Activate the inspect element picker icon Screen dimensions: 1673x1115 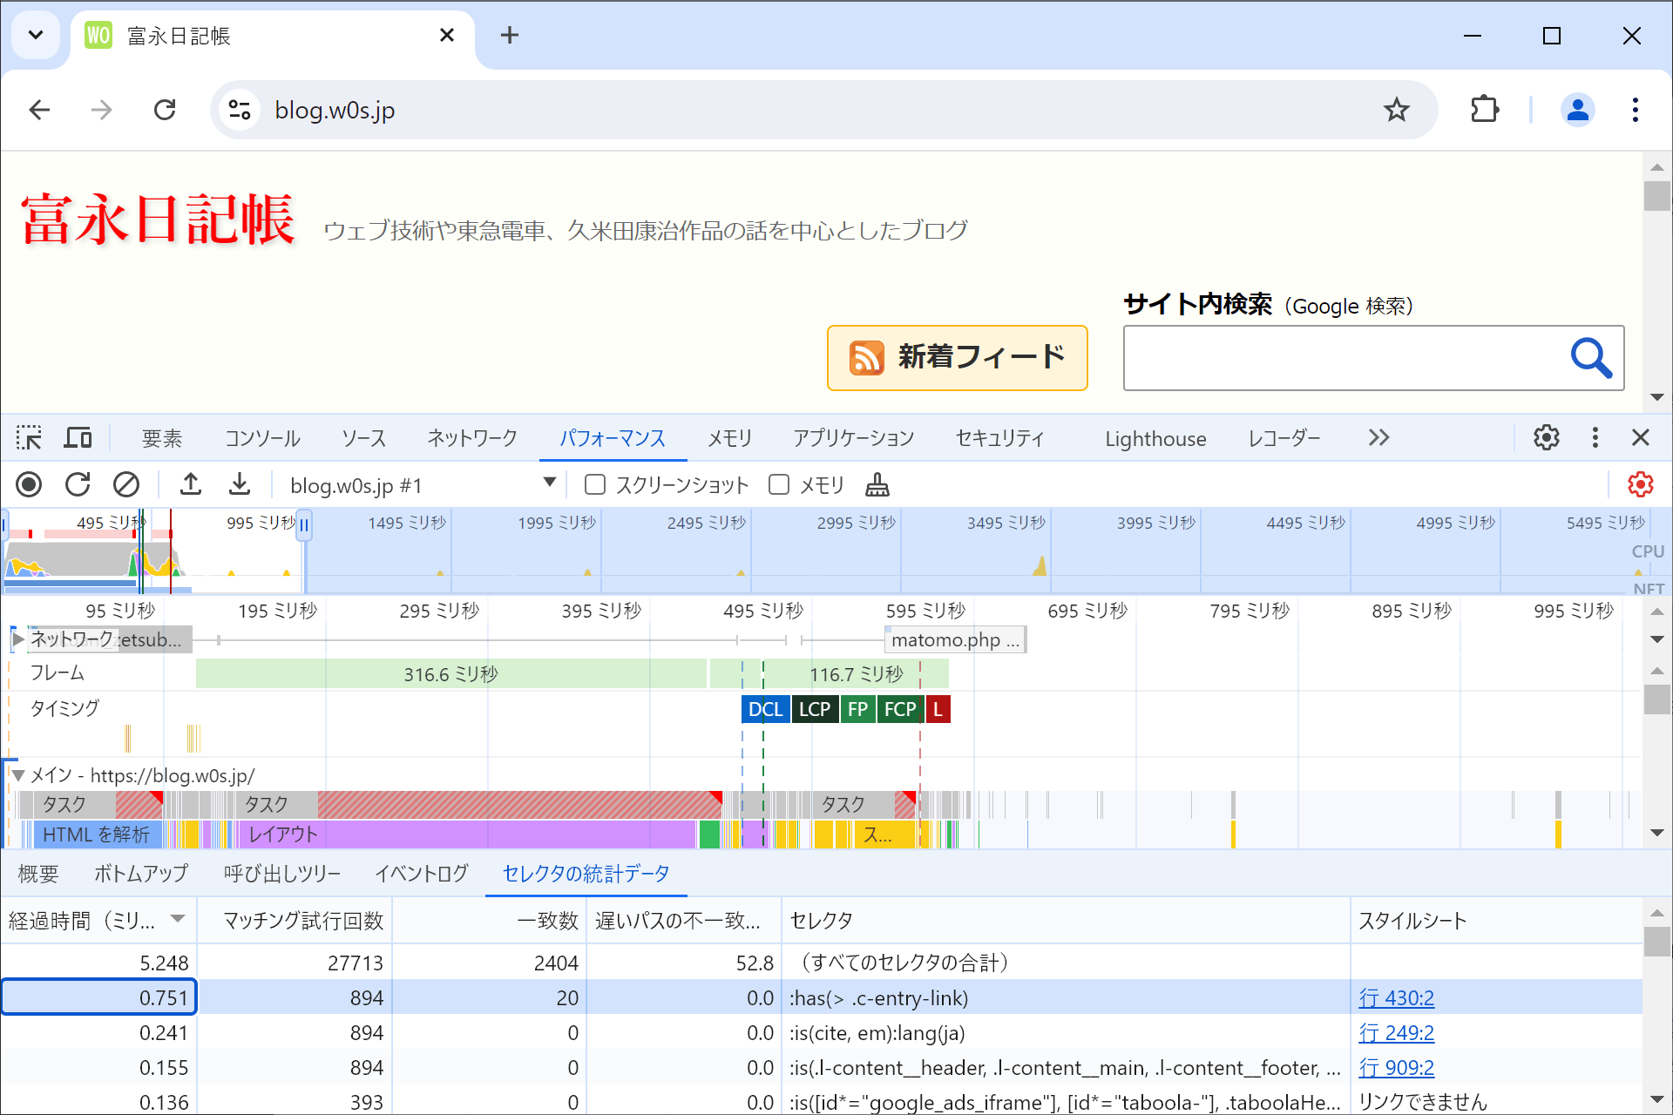29,437
